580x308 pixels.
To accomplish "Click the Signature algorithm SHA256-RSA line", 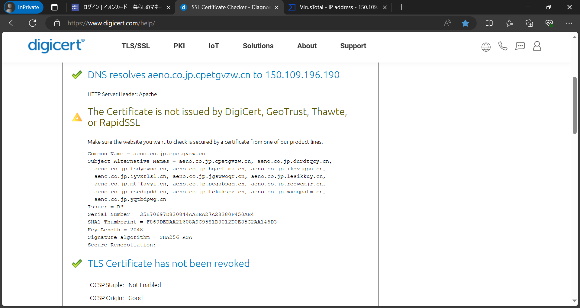I will pyautogui.click(x=140, y=237).
